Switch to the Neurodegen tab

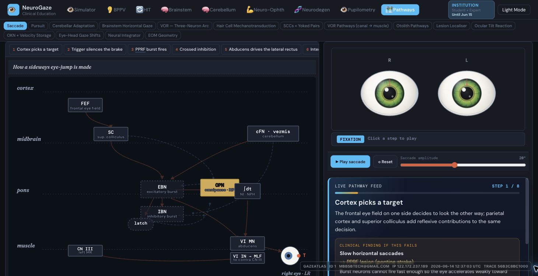click(x=312, y=10)
